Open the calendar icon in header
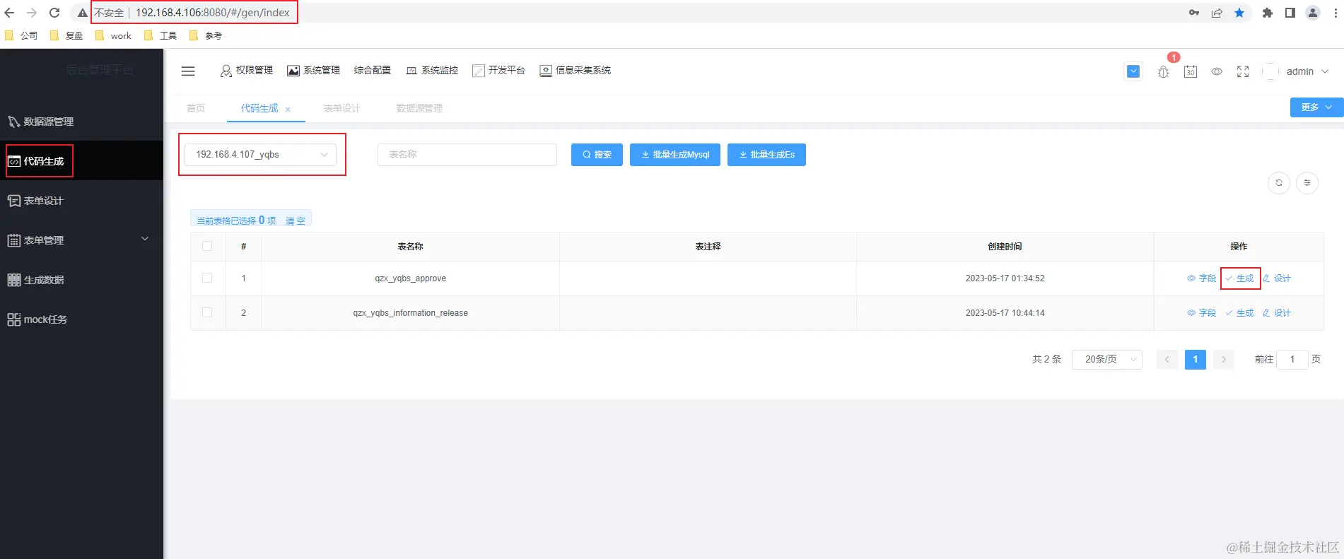This screenshot has height=559, width=1344. (x=1191, y=71)
